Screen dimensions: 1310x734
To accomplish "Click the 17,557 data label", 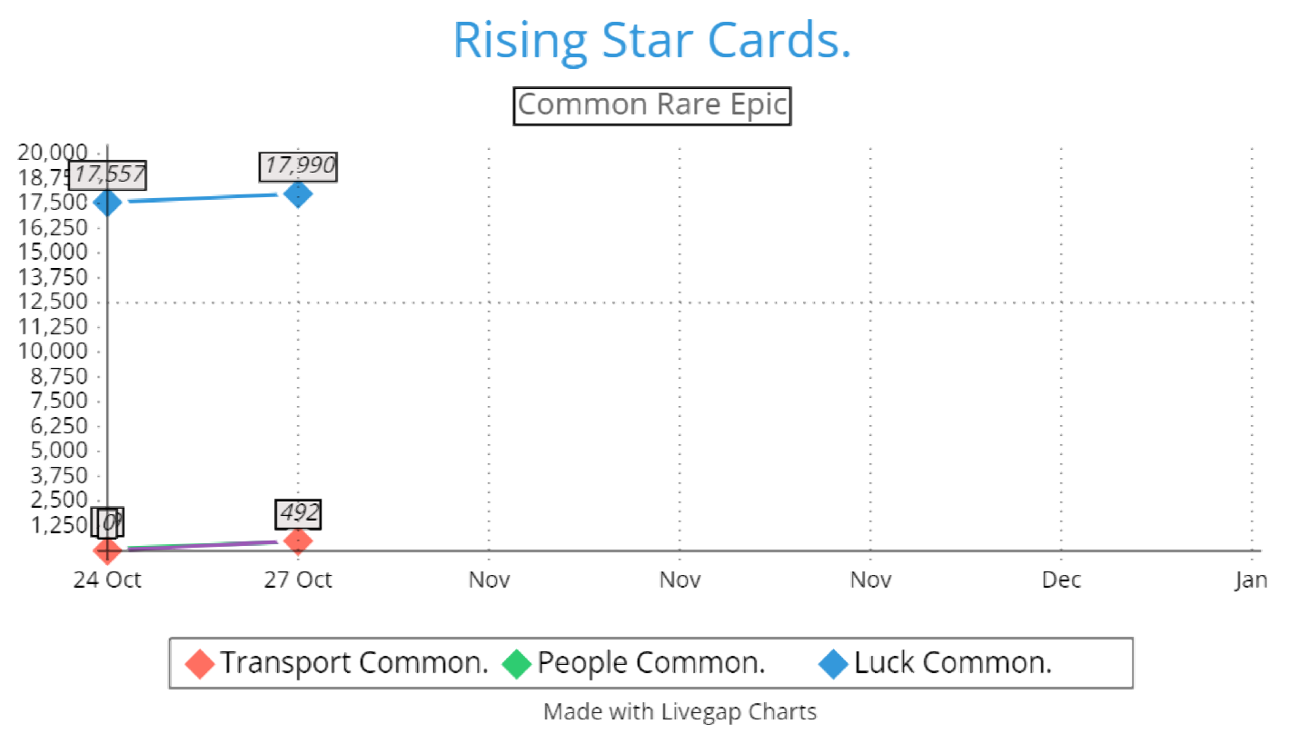I will pos(108,175).
